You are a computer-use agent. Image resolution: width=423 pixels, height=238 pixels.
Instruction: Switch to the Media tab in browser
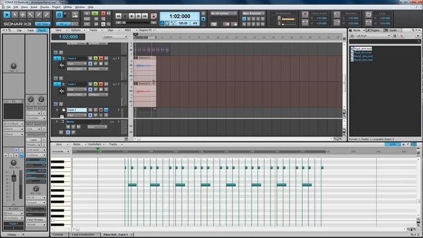[x=357, y=30]
